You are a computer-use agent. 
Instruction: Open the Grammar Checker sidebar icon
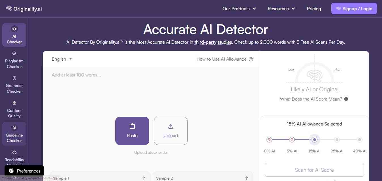point(14,78)
